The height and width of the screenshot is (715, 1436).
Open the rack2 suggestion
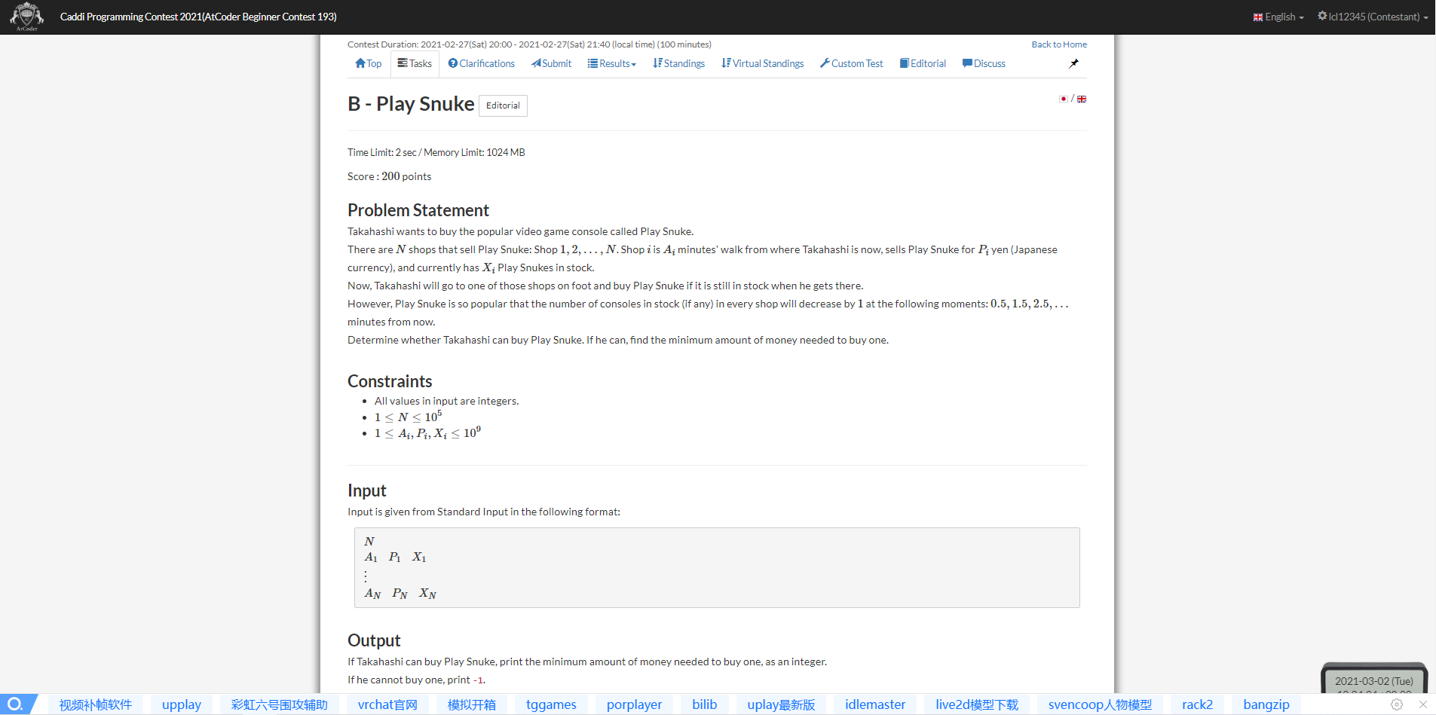pyautogui.click(x=1197, y=704)
